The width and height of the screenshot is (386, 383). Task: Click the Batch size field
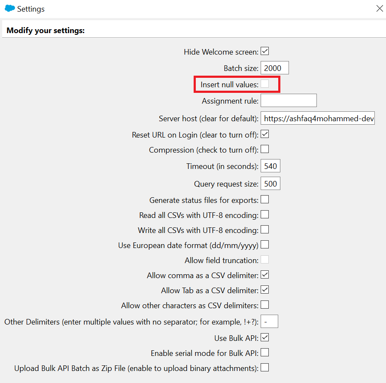274,68
